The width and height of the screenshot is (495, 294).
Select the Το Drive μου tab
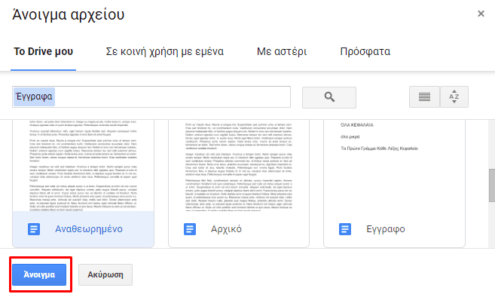[x=43, y=51]
